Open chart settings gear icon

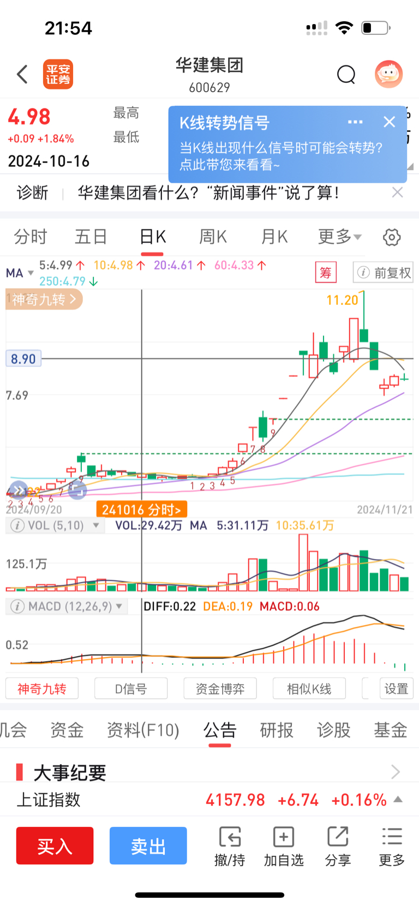coord(392,237)
